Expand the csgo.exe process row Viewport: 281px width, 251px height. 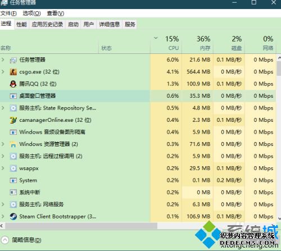[x=3, y=72]
